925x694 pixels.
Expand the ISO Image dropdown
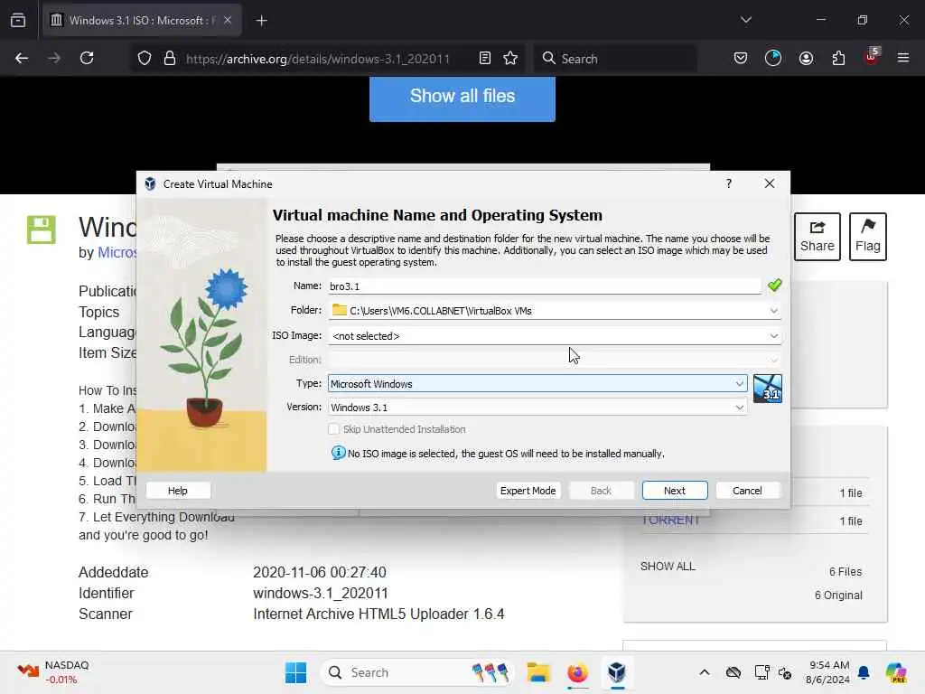pos(773,336)
